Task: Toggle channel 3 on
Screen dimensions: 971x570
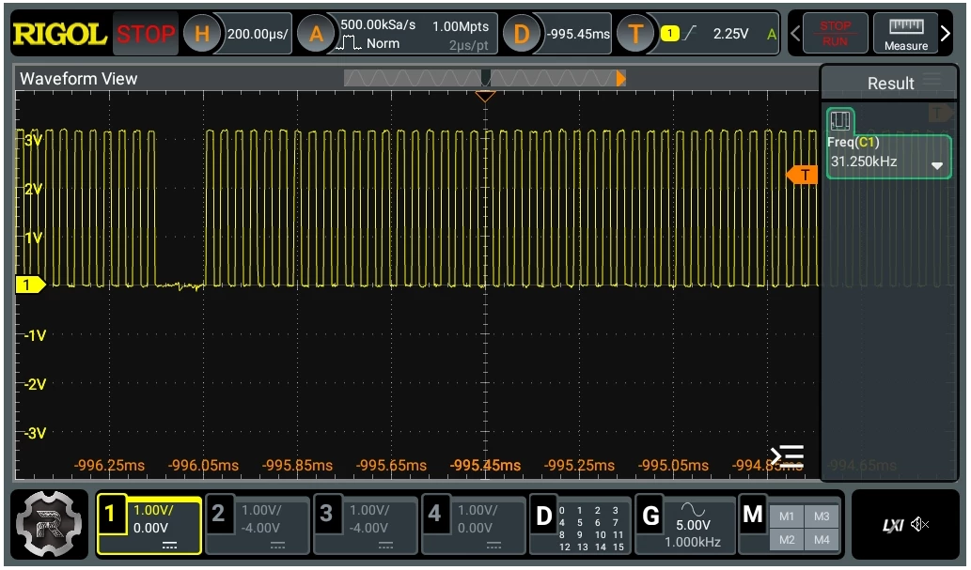Action: (x=366, y=525)
